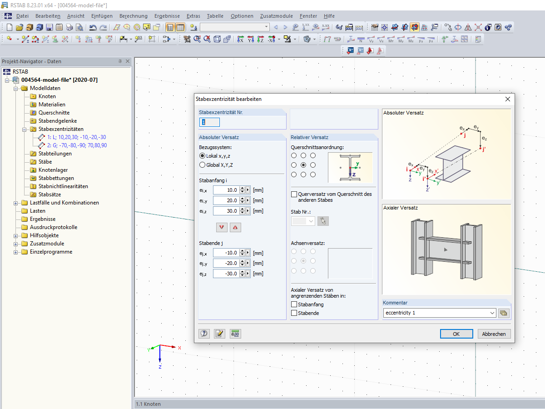The image size is (545, 409).
Task: Click the Save floppy disk icon
Action: [49, 28]
